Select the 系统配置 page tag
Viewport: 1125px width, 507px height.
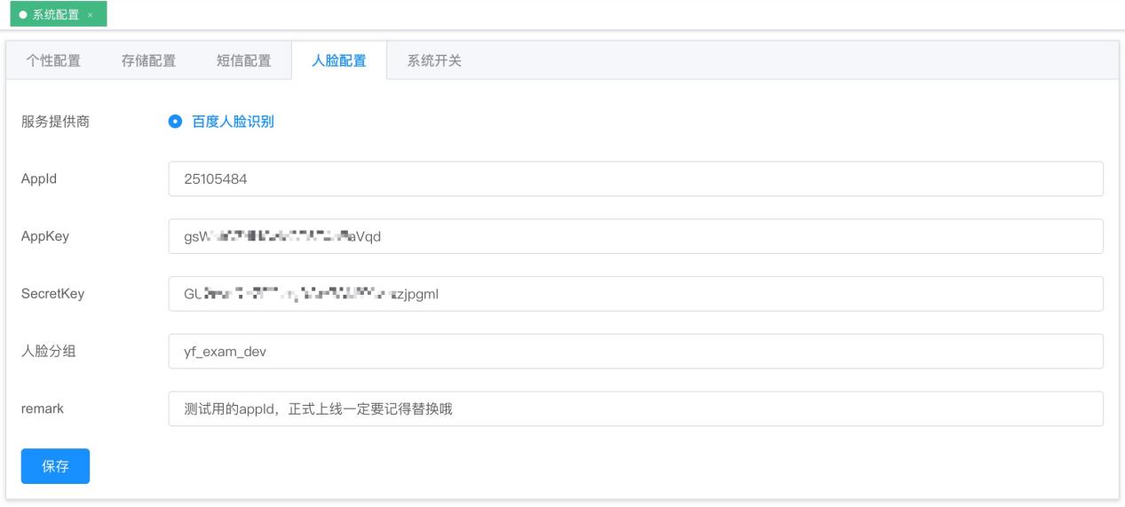coord(58,15)
